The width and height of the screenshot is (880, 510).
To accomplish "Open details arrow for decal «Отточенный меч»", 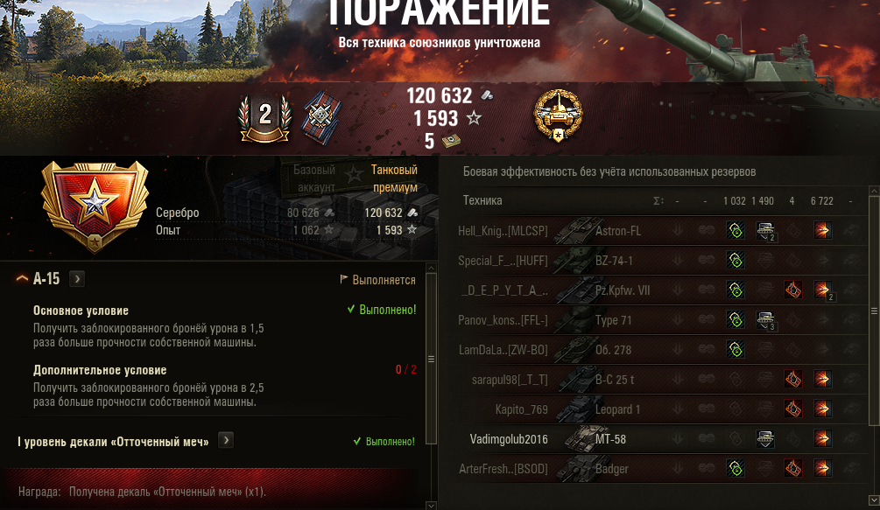I will [226, 441].
